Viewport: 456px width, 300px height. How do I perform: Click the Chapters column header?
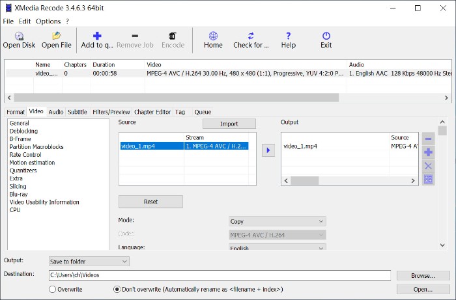click(x=75, y=64)
